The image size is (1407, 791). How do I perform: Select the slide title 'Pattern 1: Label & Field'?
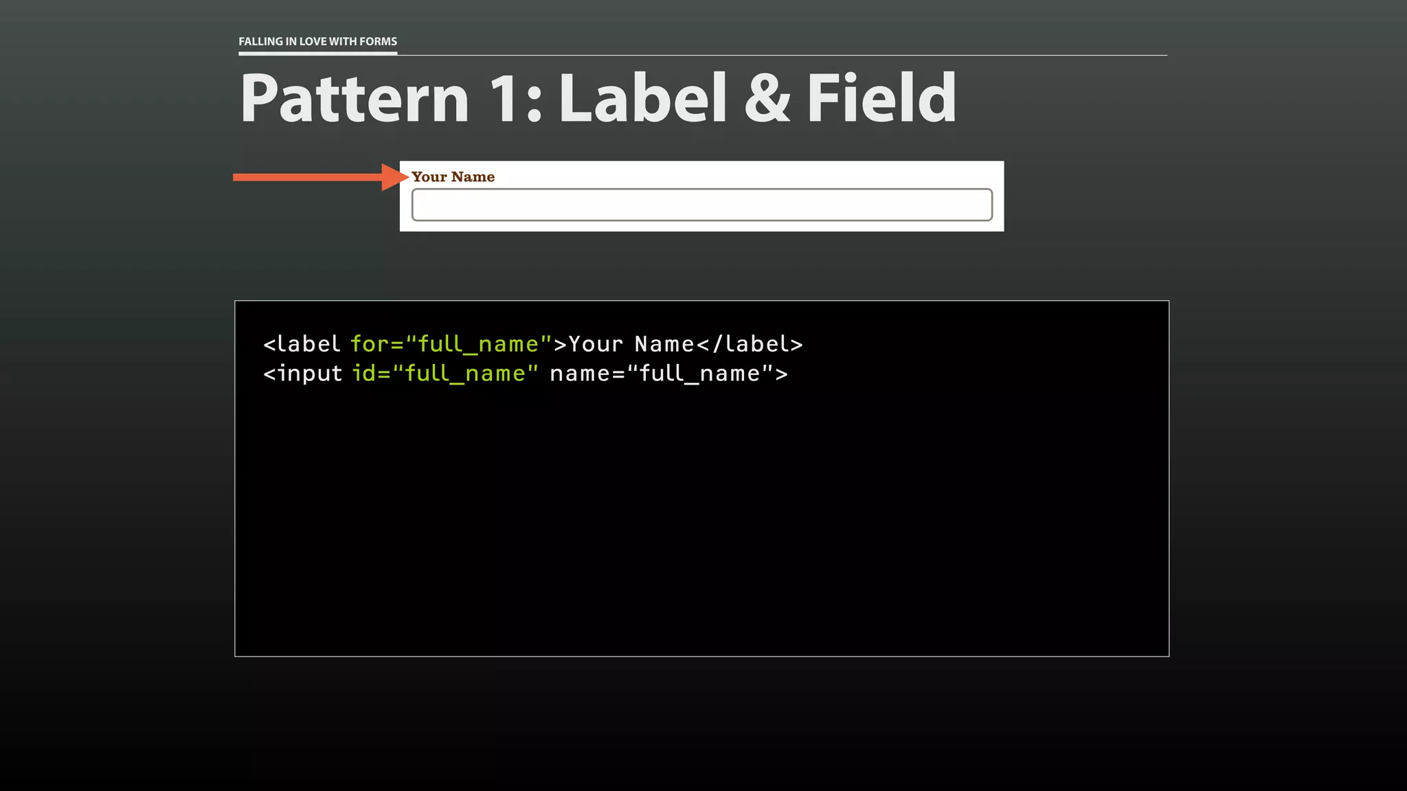(598, 99)
